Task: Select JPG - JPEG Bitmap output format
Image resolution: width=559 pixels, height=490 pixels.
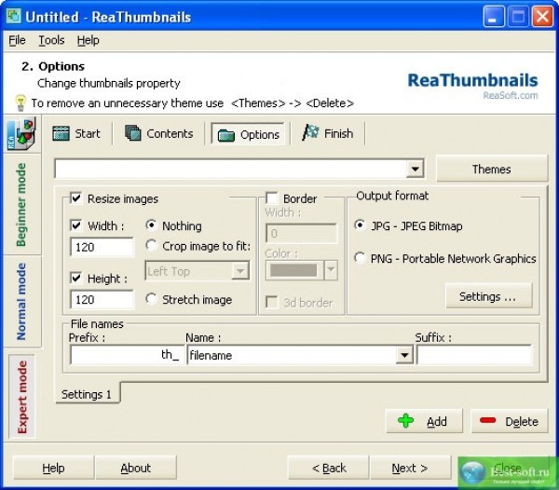Action: point(360,225)
